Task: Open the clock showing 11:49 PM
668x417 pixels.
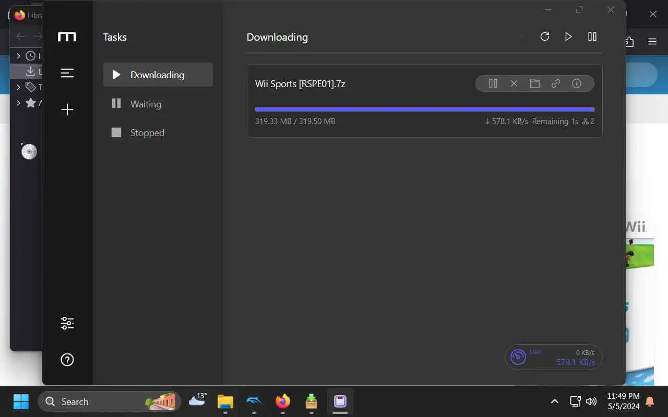Action: (x=624, y=401)
